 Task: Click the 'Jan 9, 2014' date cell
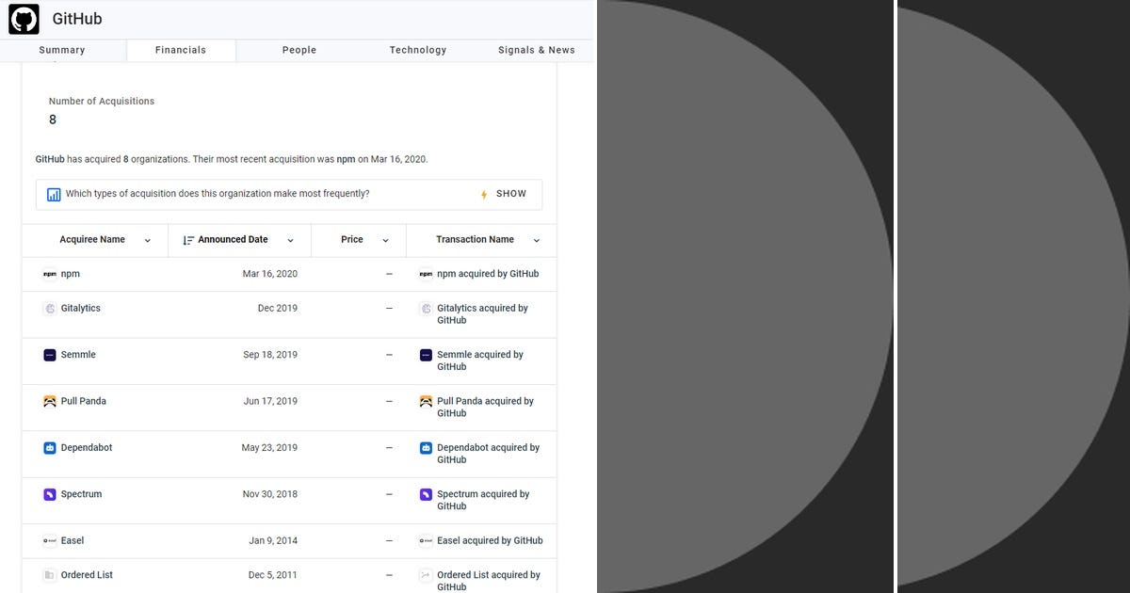tap(273, 540)
